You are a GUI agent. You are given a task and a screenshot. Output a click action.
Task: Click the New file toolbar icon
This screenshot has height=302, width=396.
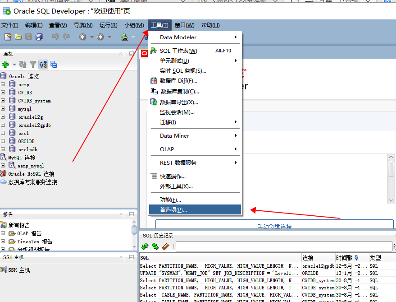click(x=8, y=37)
